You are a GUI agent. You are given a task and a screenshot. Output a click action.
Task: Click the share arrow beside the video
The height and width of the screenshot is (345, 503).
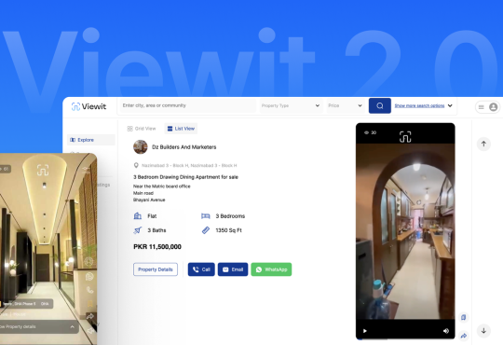[x=464, y=336]
